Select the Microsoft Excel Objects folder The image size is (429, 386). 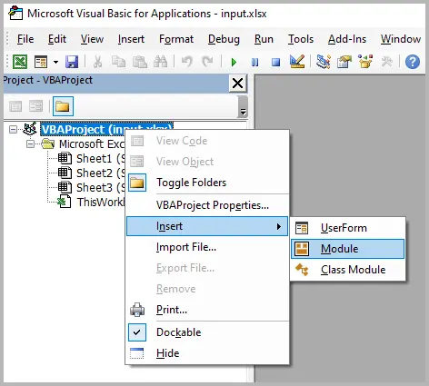point(92,144)
